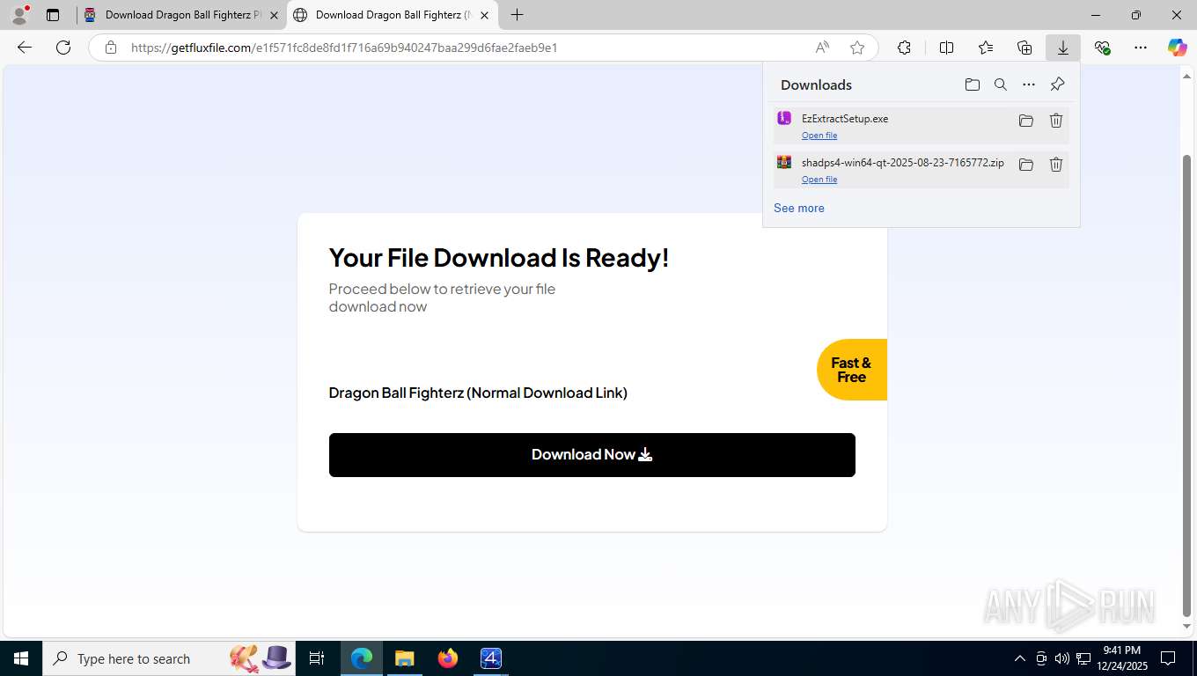Refresh the current page
This screenshot has width=1197, height=676.
63,48
